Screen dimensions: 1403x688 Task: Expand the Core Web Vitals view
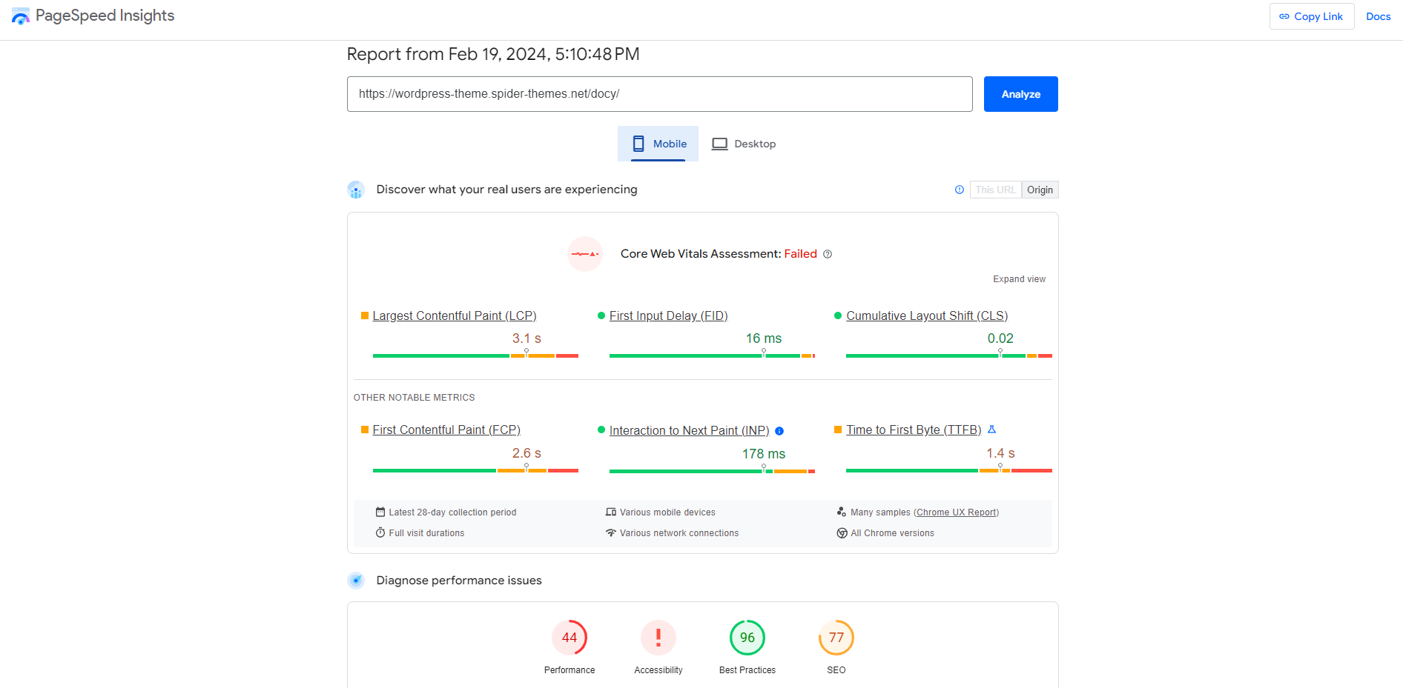coord(1019,279)
